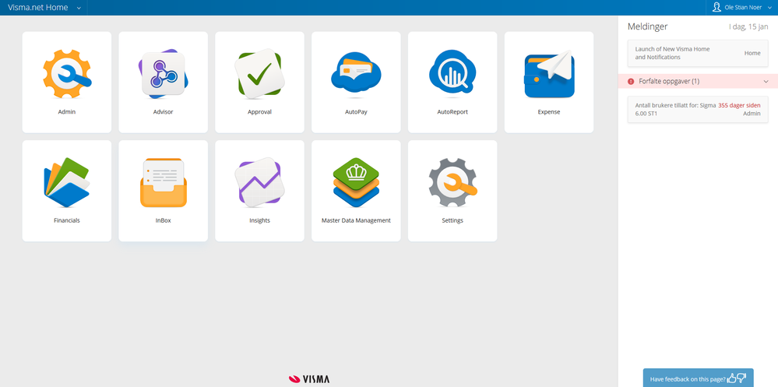778x387 pixels.
Task: Click the Meldinger panel heading
Action: (x=647, y=26)
